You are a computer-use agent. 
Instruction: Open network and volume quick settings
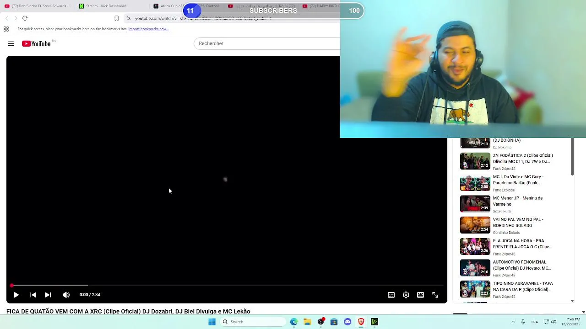click(550, 322)
